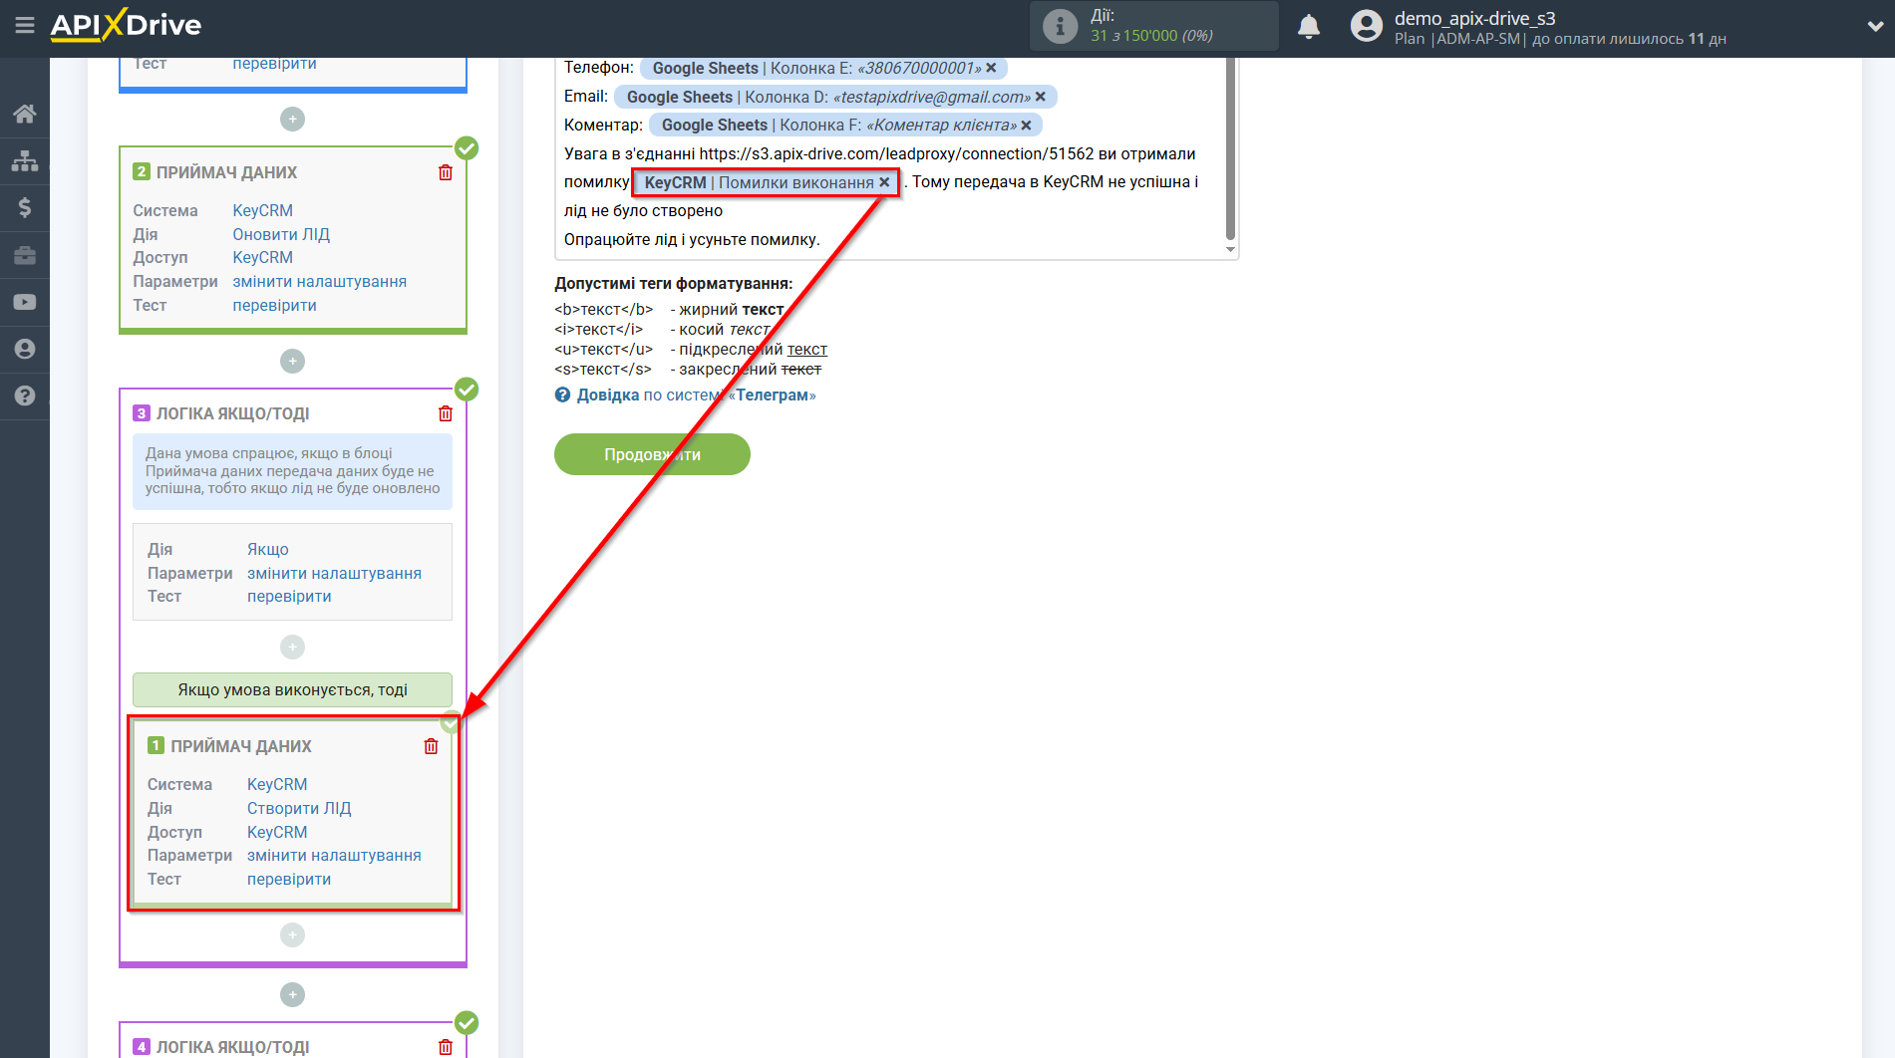Add step between blocks 2 and 3
The width and height of the screenshot is (1895, 1058).
292,361
